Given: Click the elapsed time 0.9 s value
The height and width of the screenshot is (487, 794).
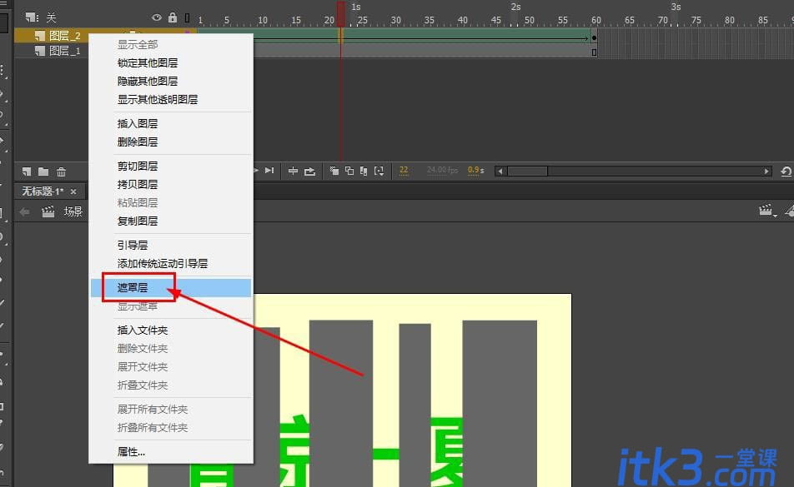Looking at the screenshot, I should click(x=475, y=171).
